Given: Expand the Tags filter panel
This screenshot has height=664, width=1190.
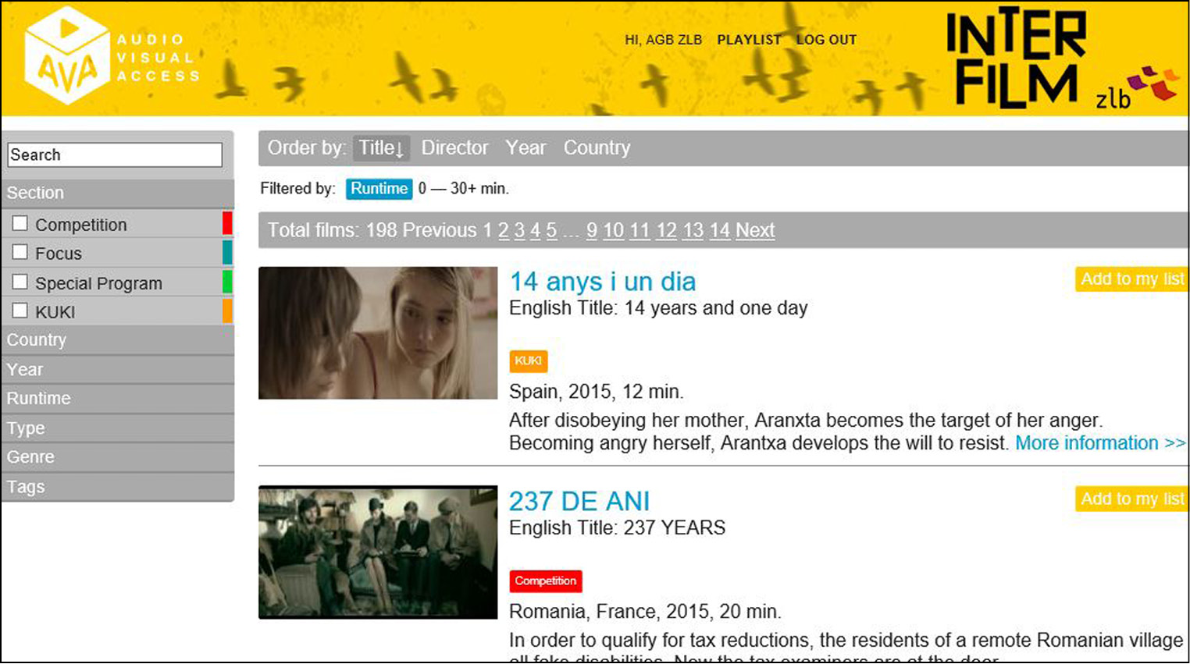Looking at the screenshot, I should pyautogui.click(x=118, y=487).
